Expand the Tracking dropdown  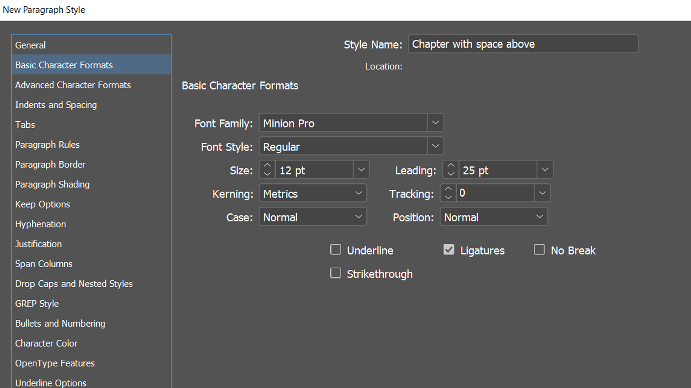click(542, 193)
